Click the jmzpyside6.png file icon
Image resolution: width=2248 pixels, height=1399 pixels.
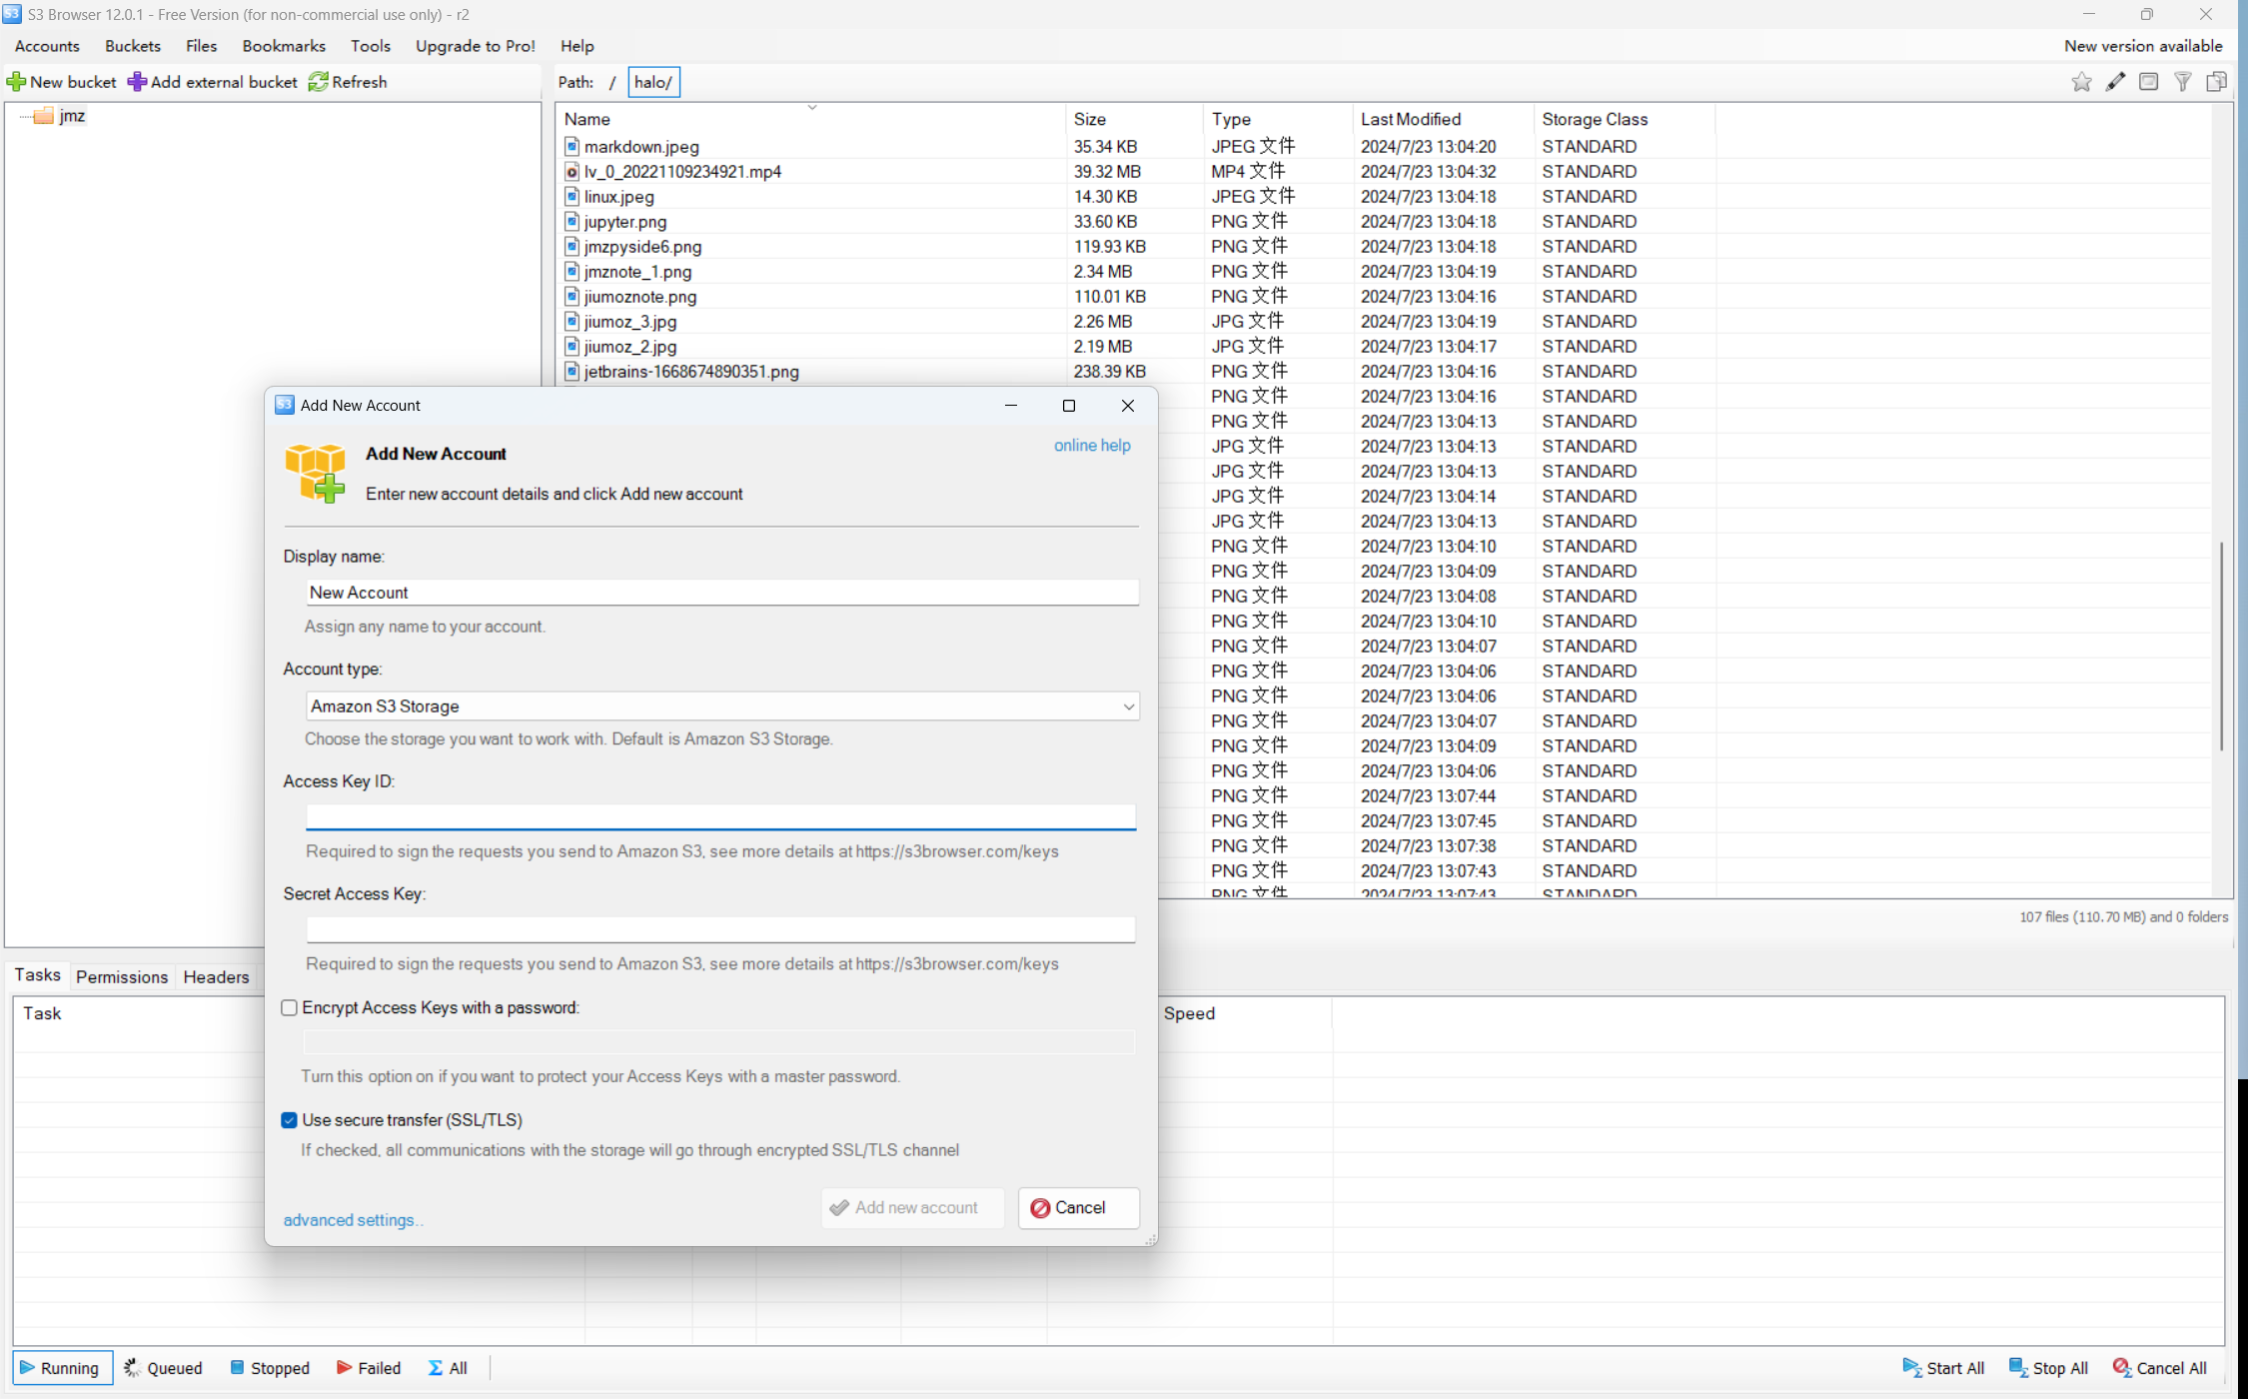[x=571, y=246]
